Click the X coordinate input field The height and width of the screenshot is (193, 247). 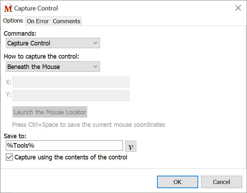pyautogui.click(x=71, y=82)
